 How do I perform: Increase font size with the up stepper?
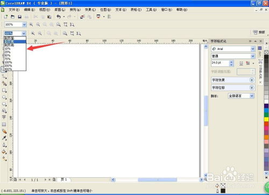(x=231, y=62)
